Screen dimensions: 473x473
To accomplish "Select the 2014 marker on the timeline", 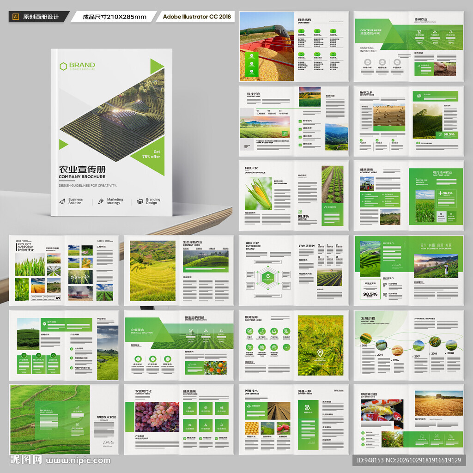I will pyautogui.click(x=379, y=355).
